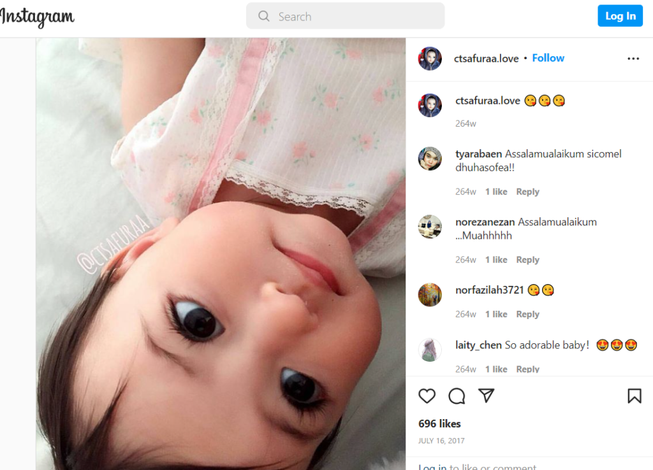
Task: Reply to norezanezan's comment
Action: [527, 260]
